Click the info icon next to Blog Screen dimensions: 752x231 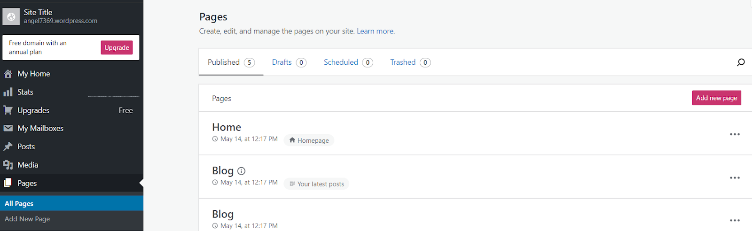(242, 171)
